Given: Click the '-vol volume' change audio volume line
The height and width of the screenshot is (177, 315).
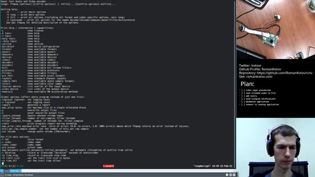Looking at the screenshot, I should 35,131.
